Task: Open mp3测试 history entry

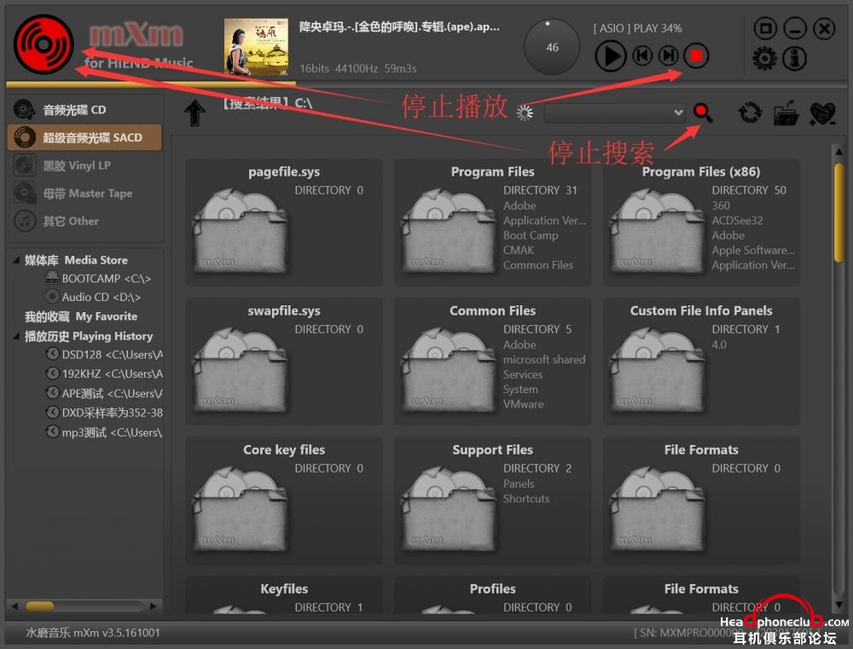Action: coord(104,432)
